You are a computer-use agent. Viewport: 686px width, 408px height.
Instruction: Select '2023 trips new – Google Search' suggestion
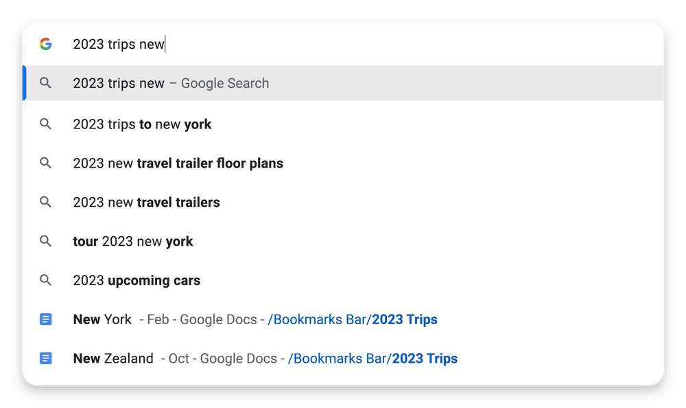click(x=171, y=83)
